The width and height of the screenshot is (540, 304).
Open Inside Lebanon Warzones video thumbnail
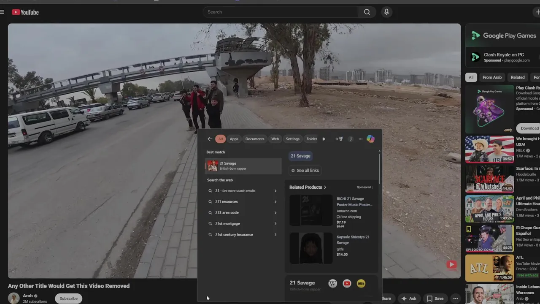click(x=490, y=294)
